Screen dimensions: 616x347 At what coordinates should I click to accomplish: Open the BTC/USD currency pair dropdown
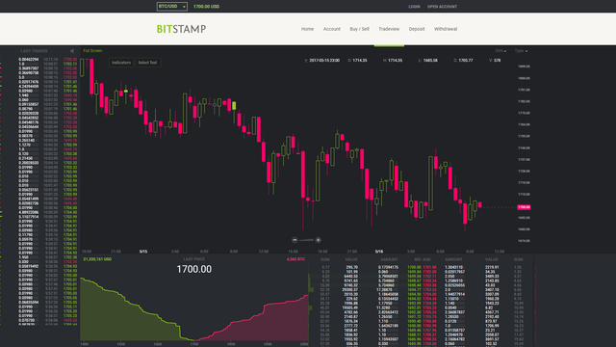pyautogui.click(x=171, y=7)
